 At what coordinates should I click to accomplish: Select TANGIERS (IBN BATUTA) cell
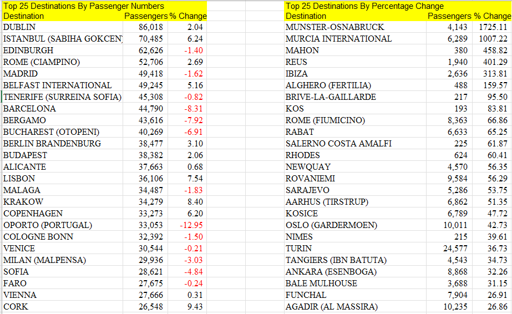(x=355, y=260)
